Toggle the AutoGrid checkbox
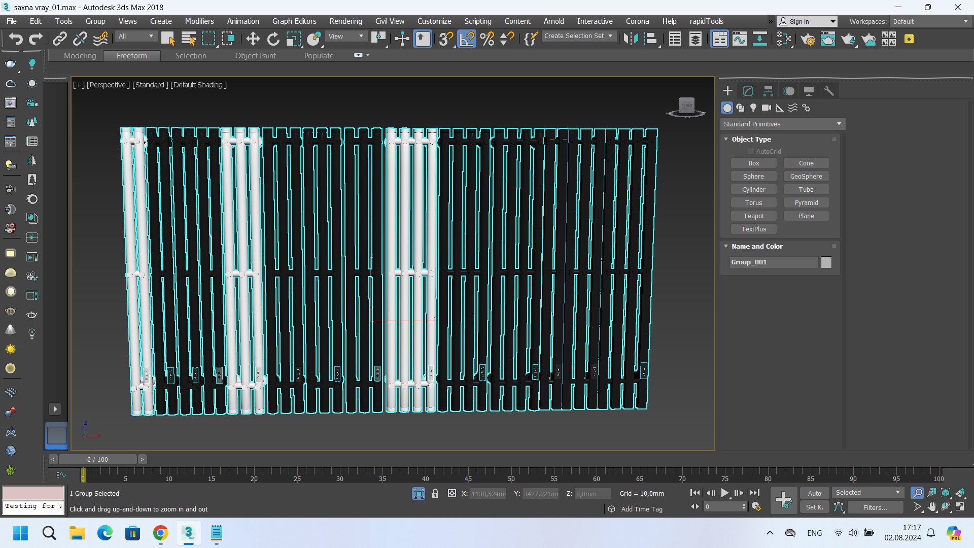The height and width of the screenshot is (548, 974). tap(751, 151)
